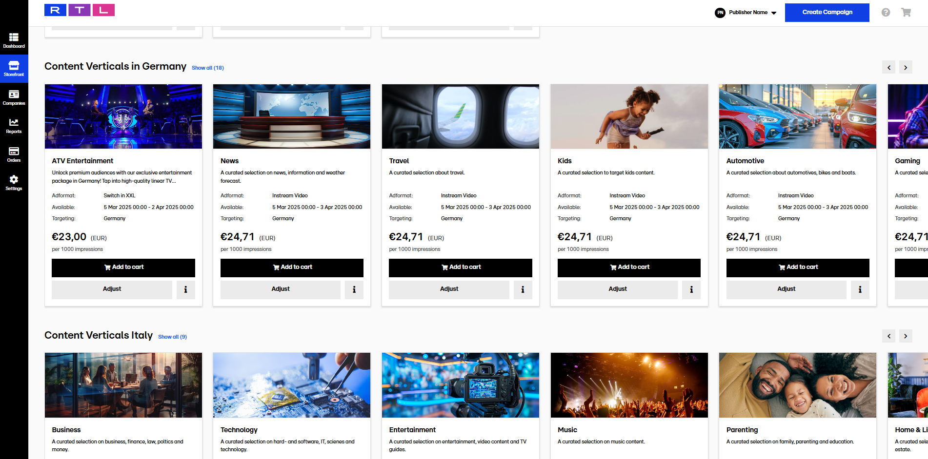Open the shopping cart icon in header

906,13
